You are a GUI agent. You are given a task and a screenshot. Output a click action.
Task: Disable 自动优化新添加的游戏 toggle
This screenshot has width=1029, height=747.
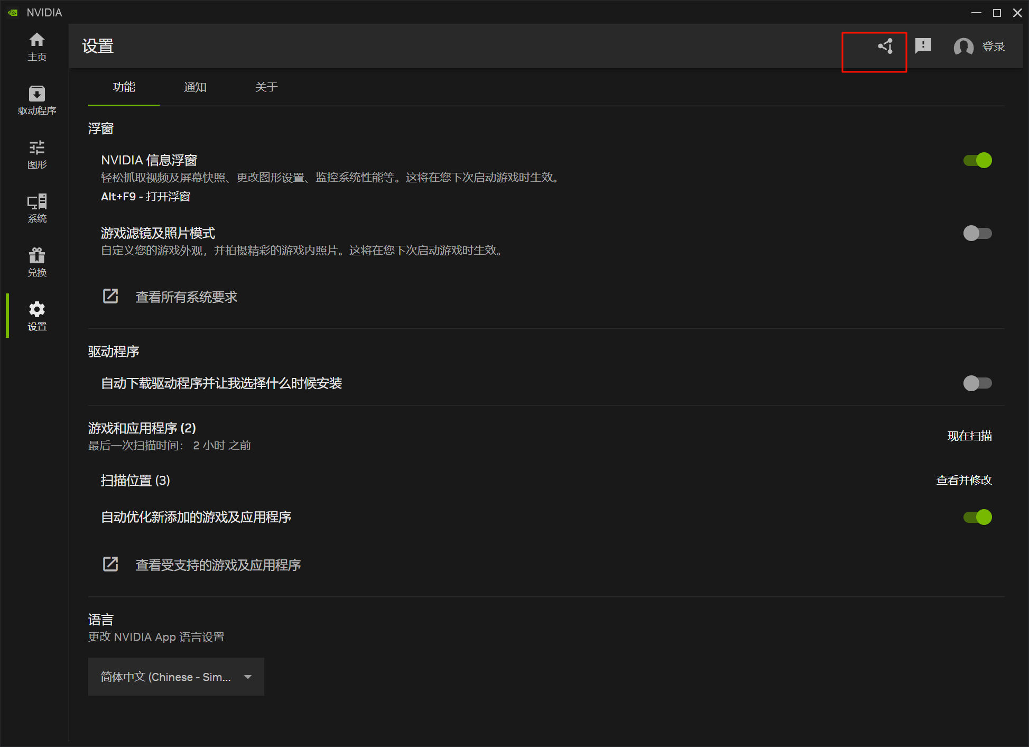(977, 517)
